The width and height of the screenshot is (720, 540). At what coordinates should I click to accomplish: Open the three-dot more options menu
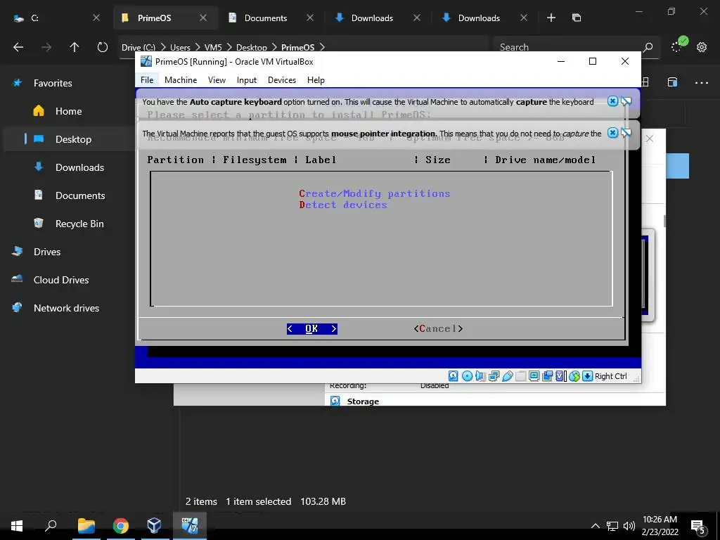click(x=701, y=83)
